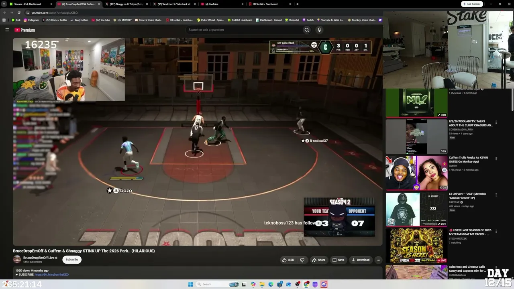Open Cuffem Trolls Freaks As KEVIN GATES thumbnail
Screen dimensions: 514x289
tap(416, 173)
